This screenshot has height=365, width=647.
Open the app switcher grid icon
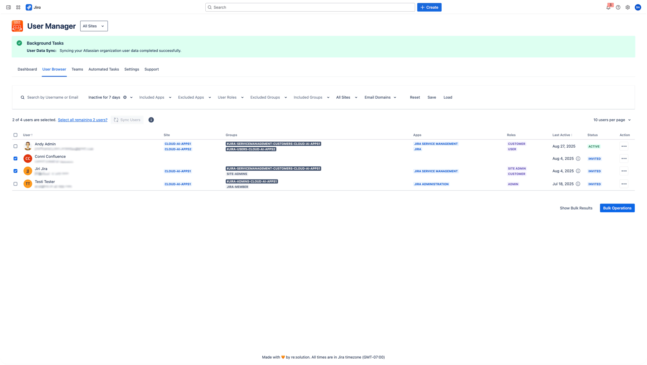[x=18, y=7]
